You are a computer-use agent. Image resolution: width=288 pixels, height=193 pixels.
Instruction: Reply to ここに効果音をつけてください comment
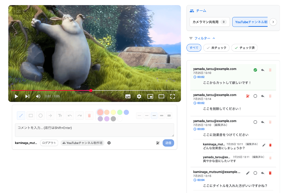coord(263,122)
